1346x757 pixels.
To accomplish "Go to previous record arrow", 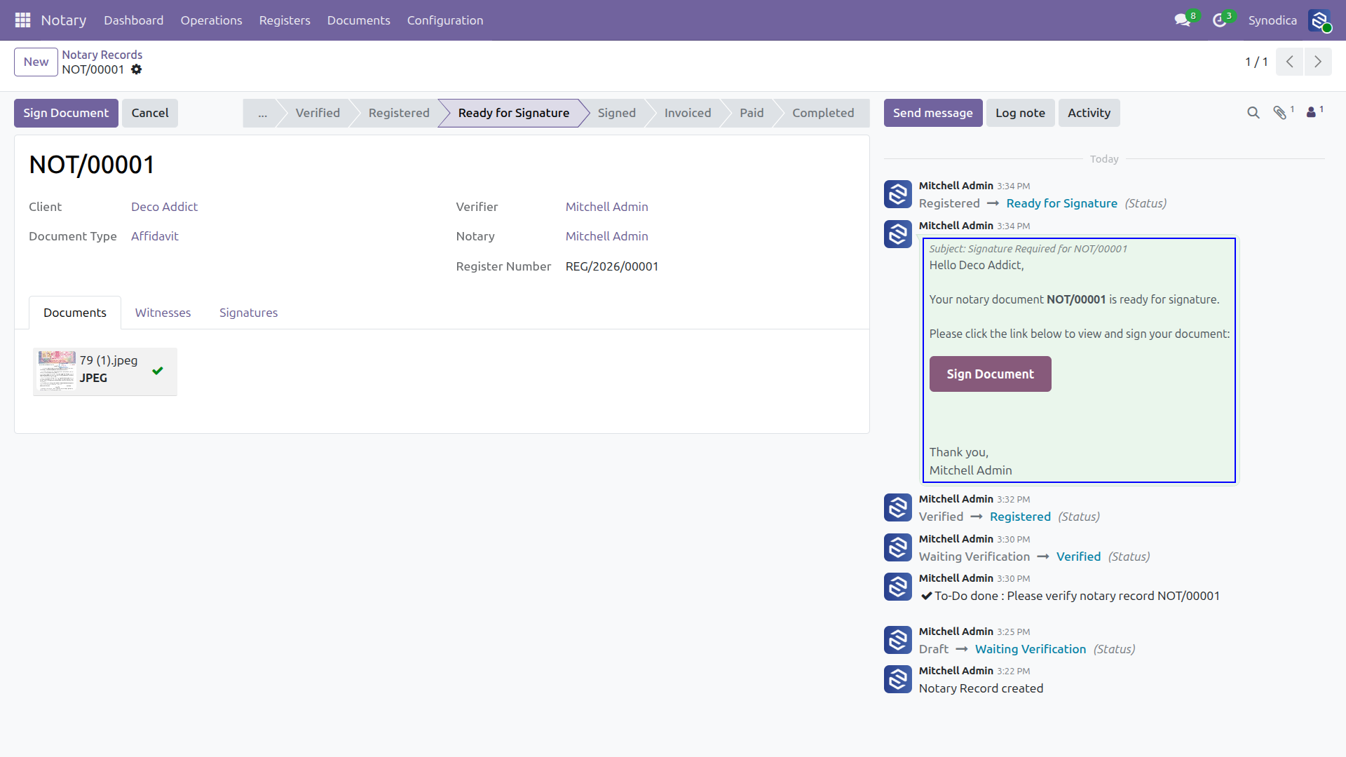I will tap(1290, 62).
